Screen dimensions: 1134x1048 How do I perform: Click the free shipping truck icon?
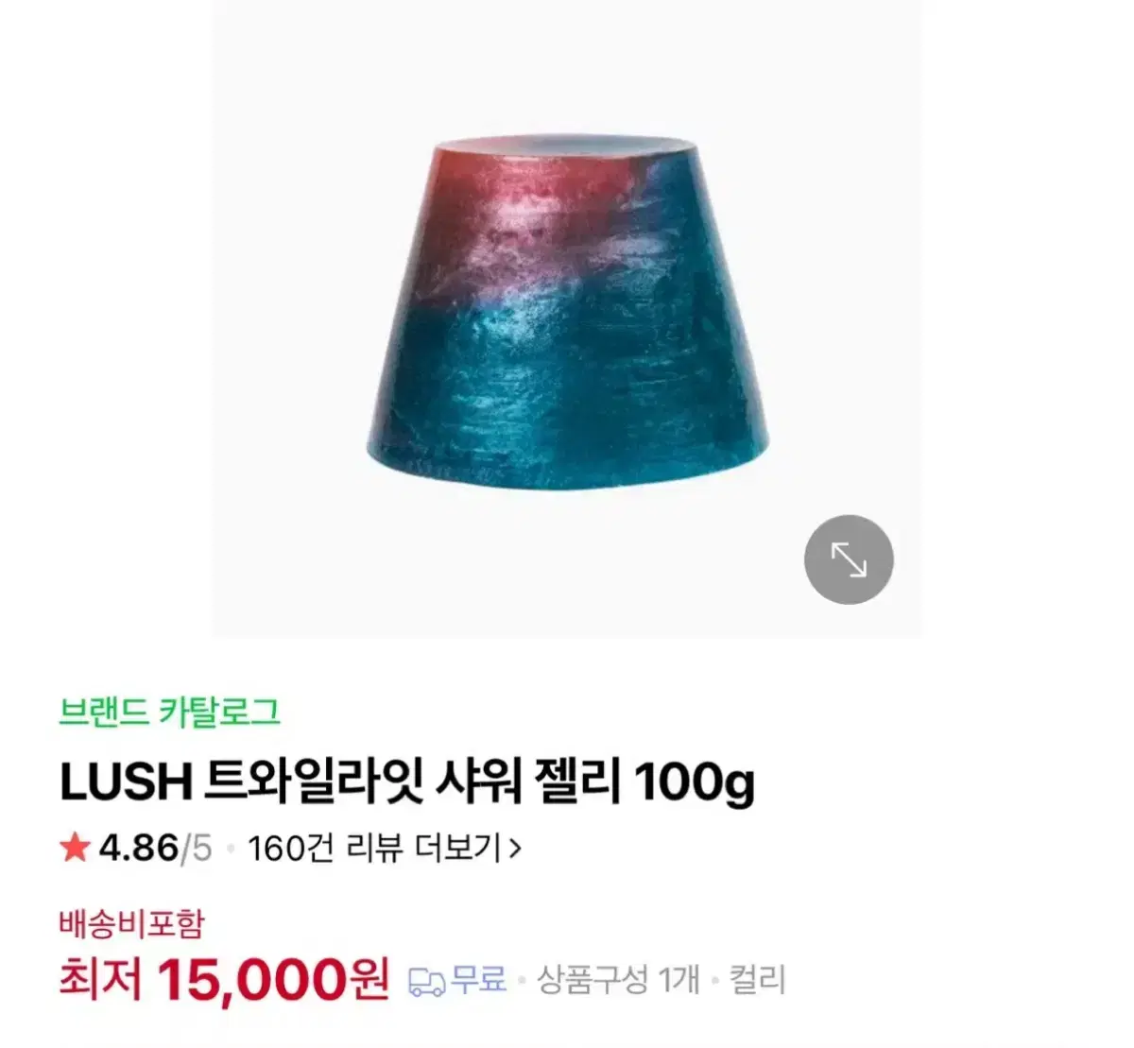[426, 982]
